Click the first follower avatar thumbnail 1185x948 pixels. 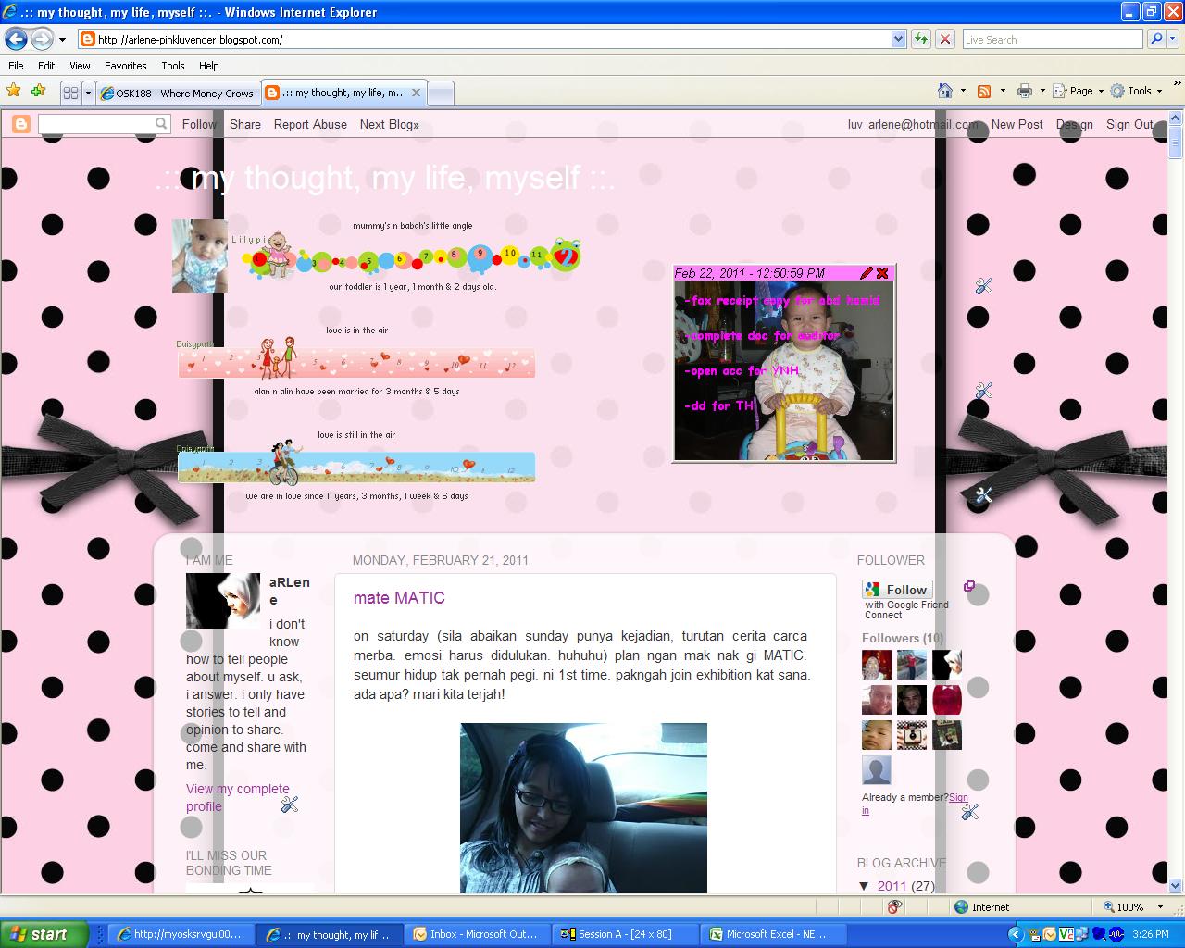pos(877,665)
